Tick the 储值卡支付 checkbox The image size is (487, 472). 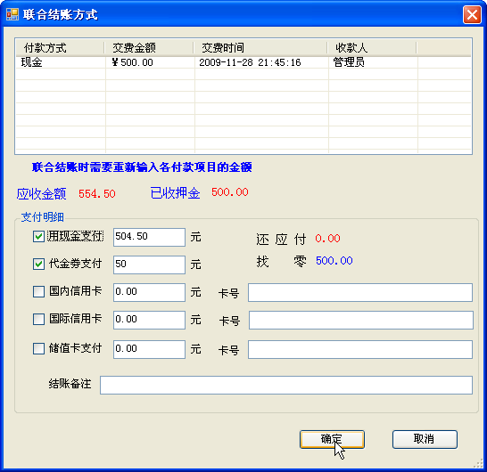[x=38, y=348]
